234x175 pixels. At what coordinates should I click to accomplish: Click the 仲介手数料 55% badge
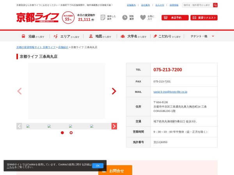click(x=68, y=17)
